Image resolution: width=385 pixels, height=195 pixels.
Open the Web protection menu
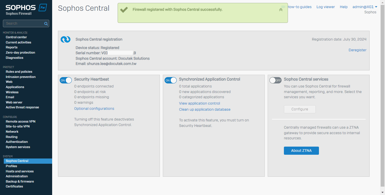[9, 82]
